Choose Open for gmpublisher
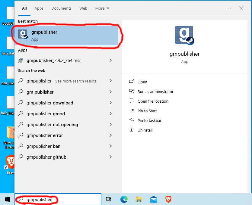This screenshot has width=252, height=205. tap(142, 82)
